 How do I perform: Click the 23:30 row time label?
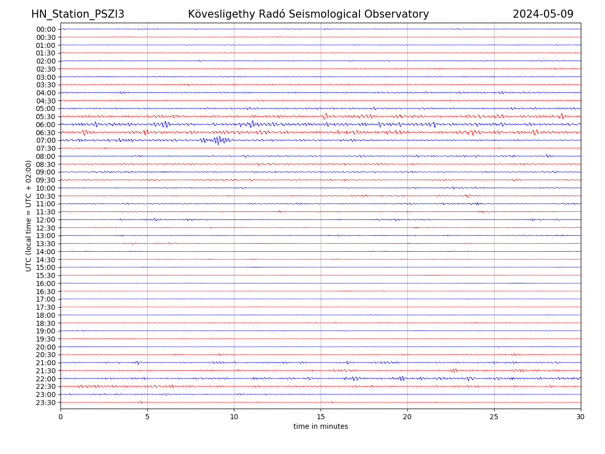click(x=46, y=403)
